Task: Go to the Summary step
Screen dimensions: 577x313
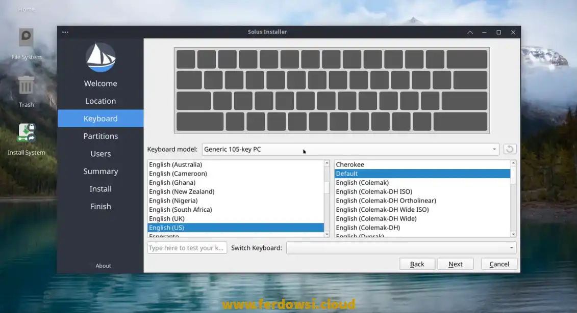Action: (101, 172)
